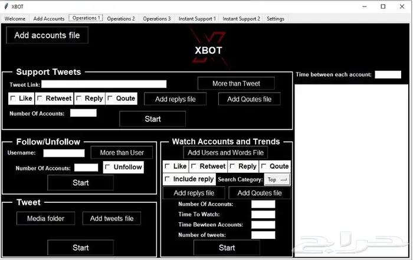This screenshot has height=260, width=413.
Task: Click Add Qoutes file in Support Tweets
Action: pos(249,99)
